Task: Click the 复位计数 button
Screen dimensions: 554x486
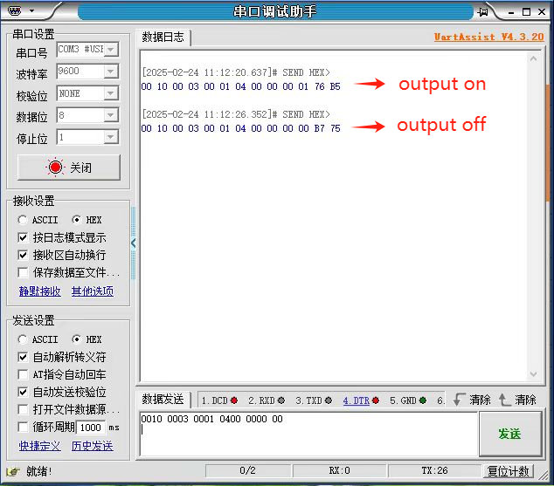Action: 508,471
